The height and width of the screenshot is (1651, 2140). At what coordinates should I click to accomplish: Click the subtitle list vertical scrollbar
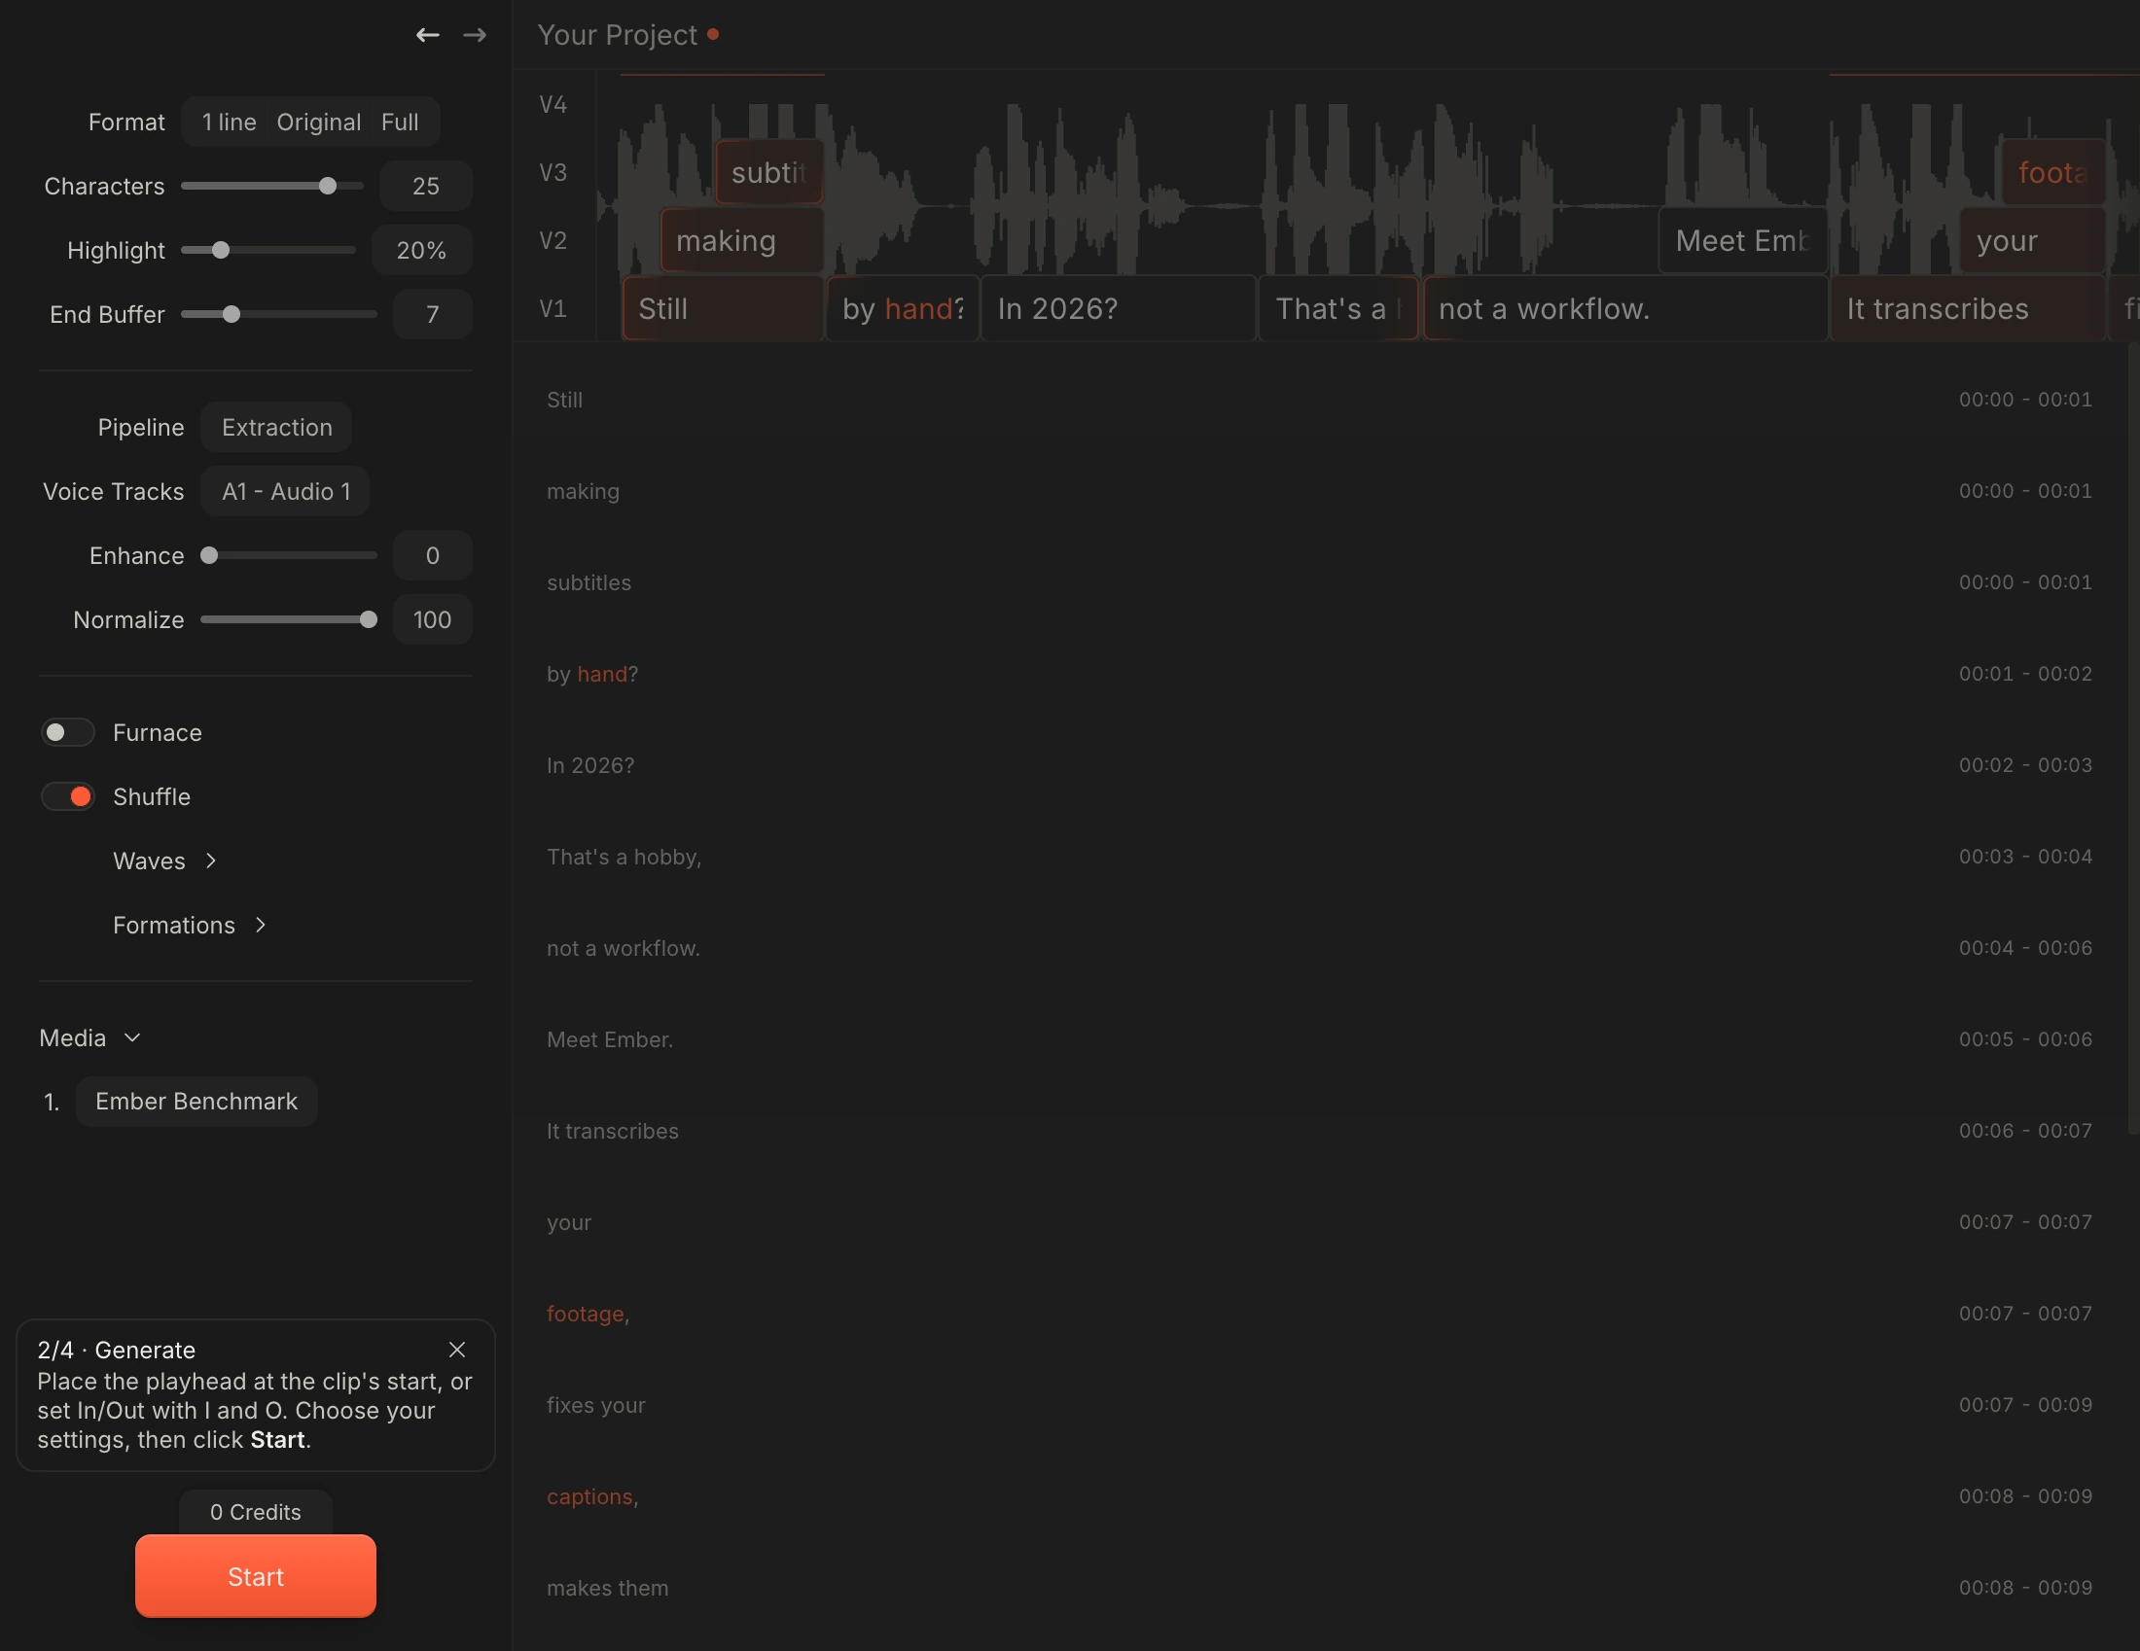[2133, 739]
